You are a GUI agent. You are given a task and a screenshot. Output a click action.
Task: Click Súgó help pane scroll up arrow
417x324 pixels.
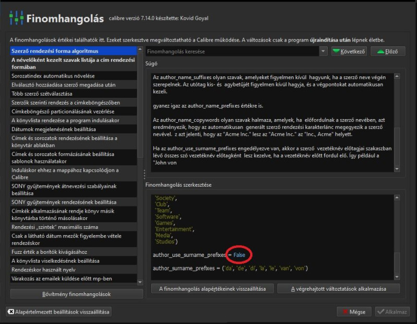click(x=397, y=76)
